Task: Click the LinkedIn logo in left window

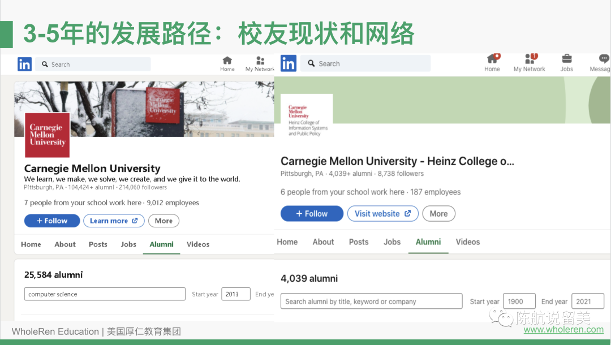Action: (x=24, y=64)
